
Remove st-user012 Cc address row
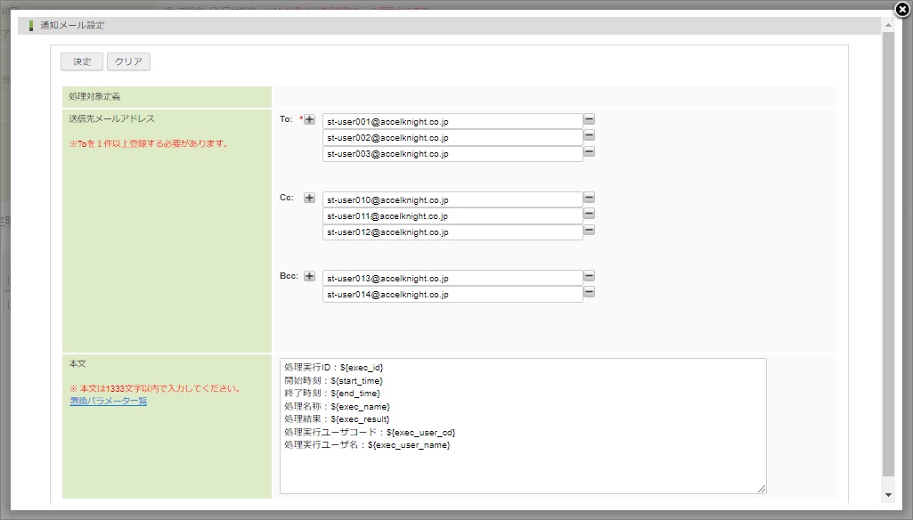click(x=589, y=230)
